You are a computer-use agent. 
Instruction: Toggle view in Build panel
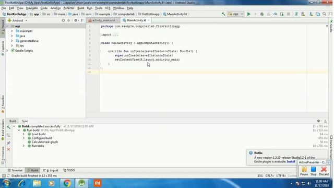point(8,135)
